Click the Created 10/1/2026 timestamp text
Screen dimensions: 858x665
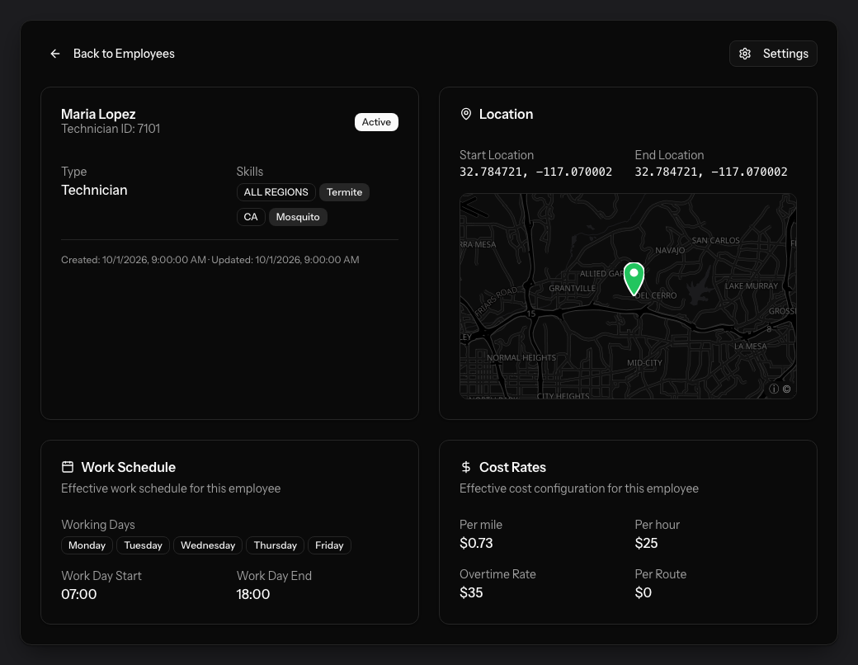coord(134,260)
